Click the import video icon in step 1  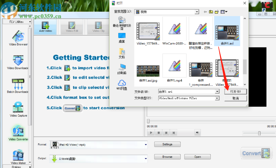tap(67, 68)
